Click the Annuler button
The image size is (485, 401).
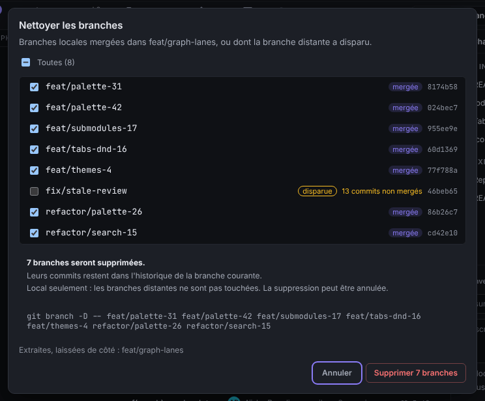coord(337,373)
